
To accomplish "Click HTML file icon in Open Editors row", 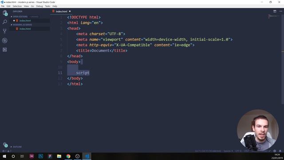I will click(17, 21).
